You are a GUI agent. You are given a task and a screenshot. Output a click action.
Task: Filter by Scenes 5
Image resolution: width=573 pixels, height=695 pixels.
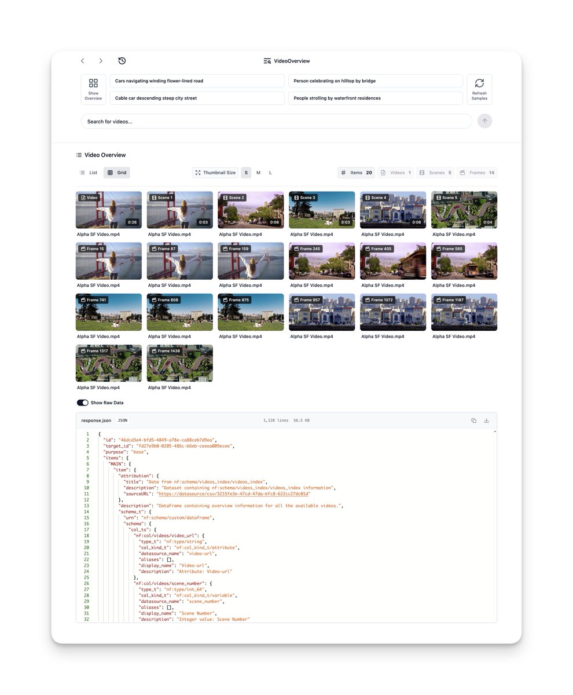[x=435, y=173]
